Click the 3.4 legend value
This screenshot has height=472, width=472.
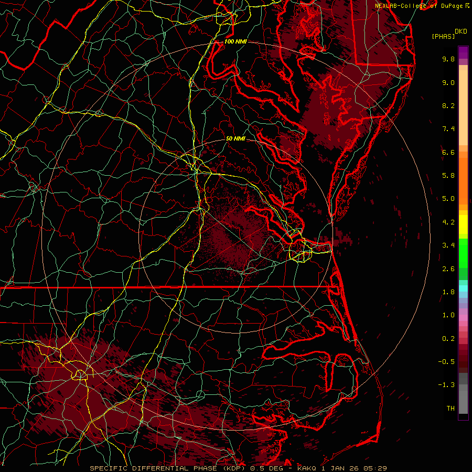tap(448, 245)
